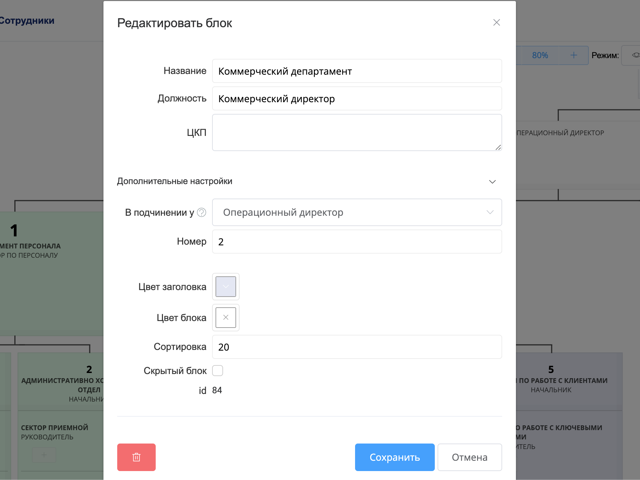The height and width of the screenshot is (480, 640).
Task: Click the 80% zoom level indicator
Action: [x=540, y=55]
